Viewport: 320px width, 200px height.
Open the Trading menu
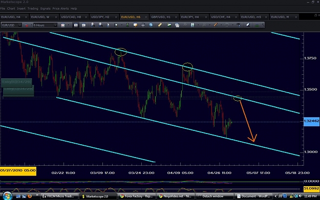click(33, 9)
